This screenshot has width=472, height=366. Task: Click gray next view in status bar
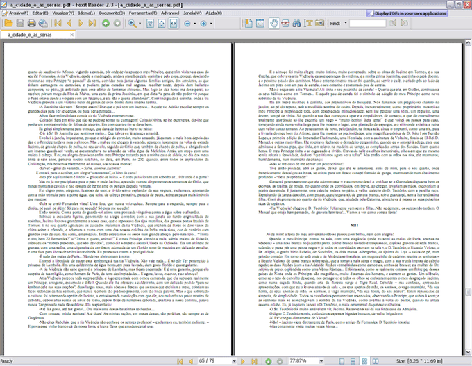[280, 361]
